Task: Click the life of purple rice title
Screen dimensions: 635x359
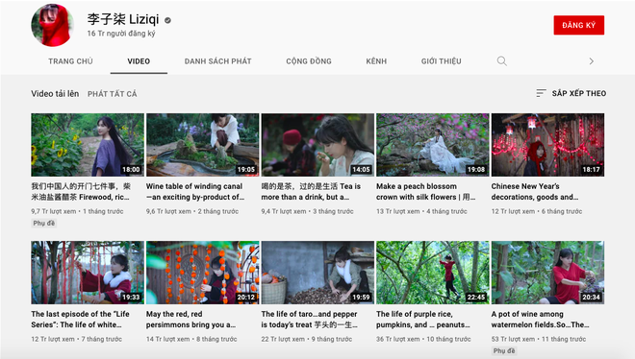Action: pyautogui.click(x=422, y=320)
